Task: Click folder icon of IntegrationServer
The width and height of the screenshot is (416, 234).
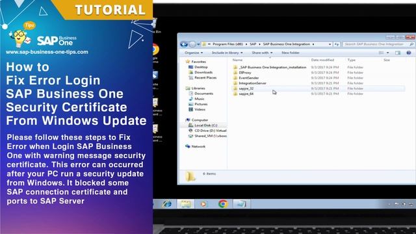Action: (235, 83)
